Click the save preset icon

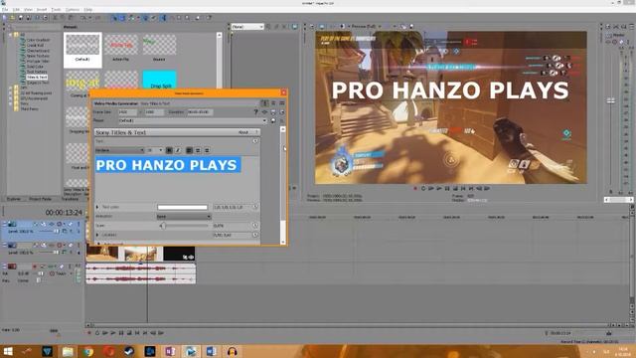point(273,120)
